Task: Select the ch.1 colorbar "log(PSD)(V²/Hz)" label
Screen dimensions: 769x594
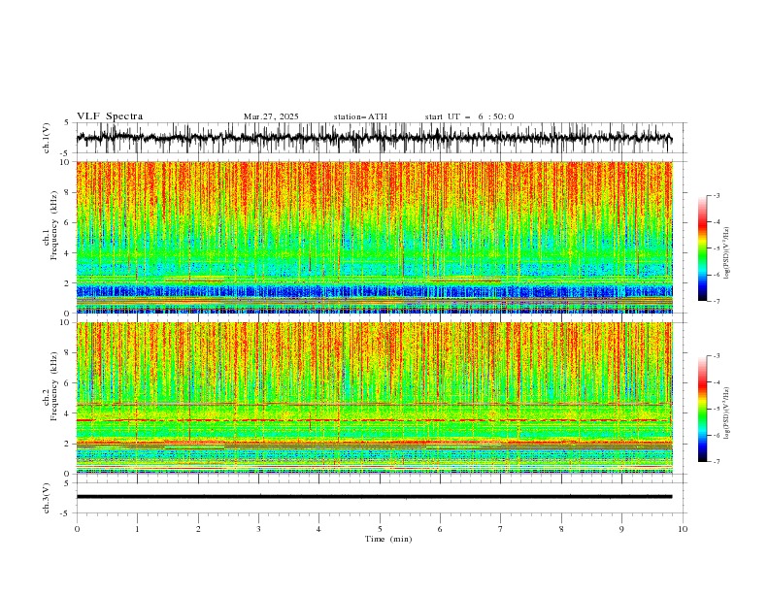Action: tap(727, 252)
